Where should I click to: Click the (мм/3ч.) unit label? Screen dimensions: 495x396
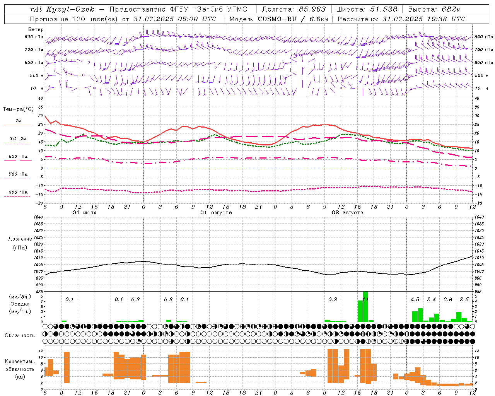[20, 297]
